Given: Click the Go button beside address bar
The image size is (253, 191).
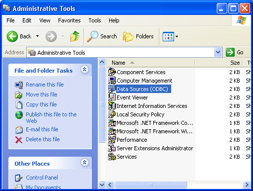Looking at the screenshot, I should point(235,52).
